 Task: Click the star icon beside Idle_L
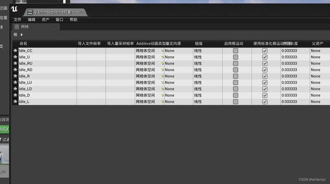click(x=15, y=102)
